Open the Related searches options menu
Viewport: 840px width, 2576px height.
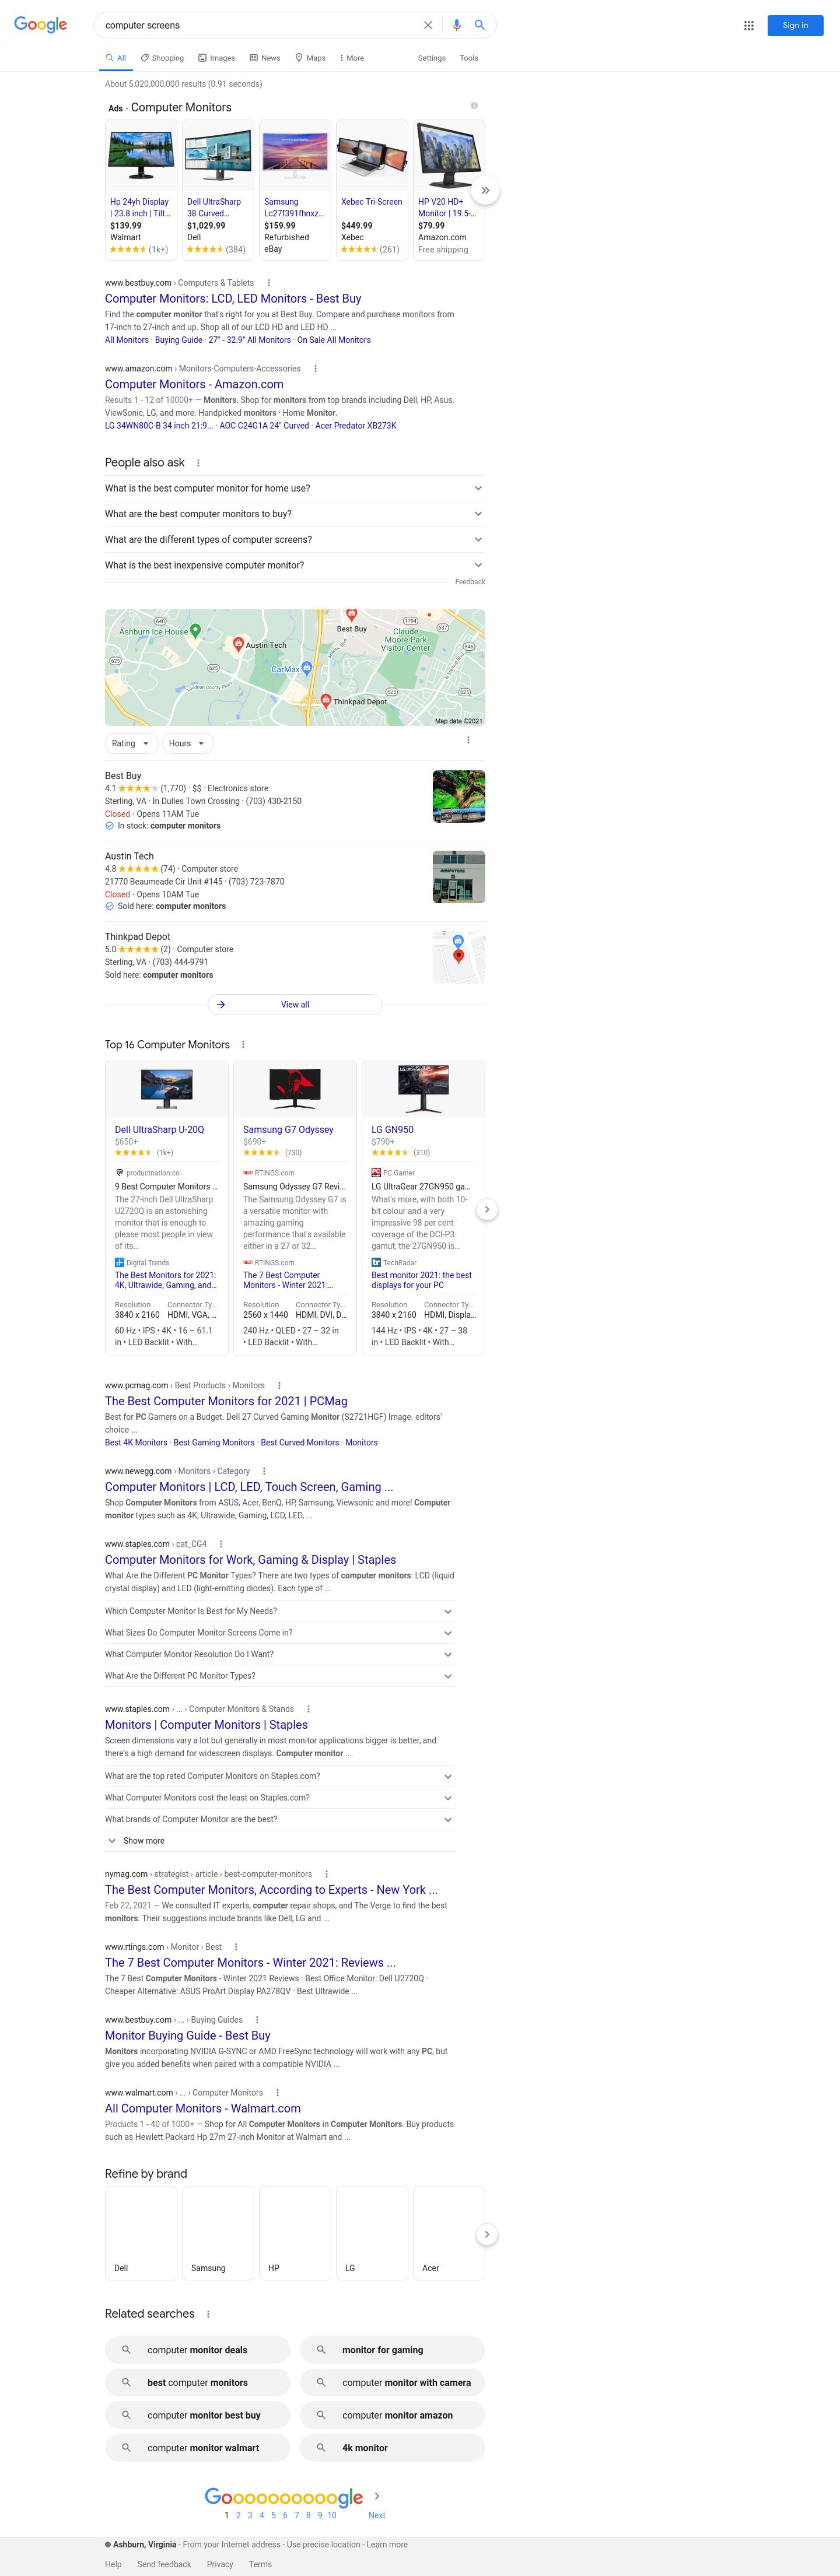[208, 2313]
